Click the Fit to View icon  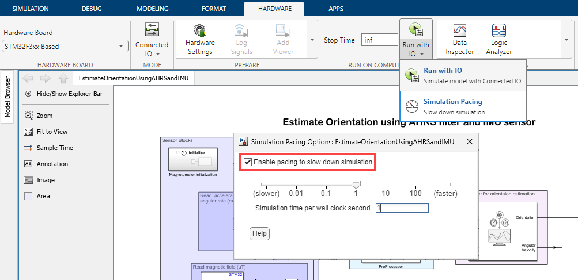pyautogui.click(x=28, y=132)
